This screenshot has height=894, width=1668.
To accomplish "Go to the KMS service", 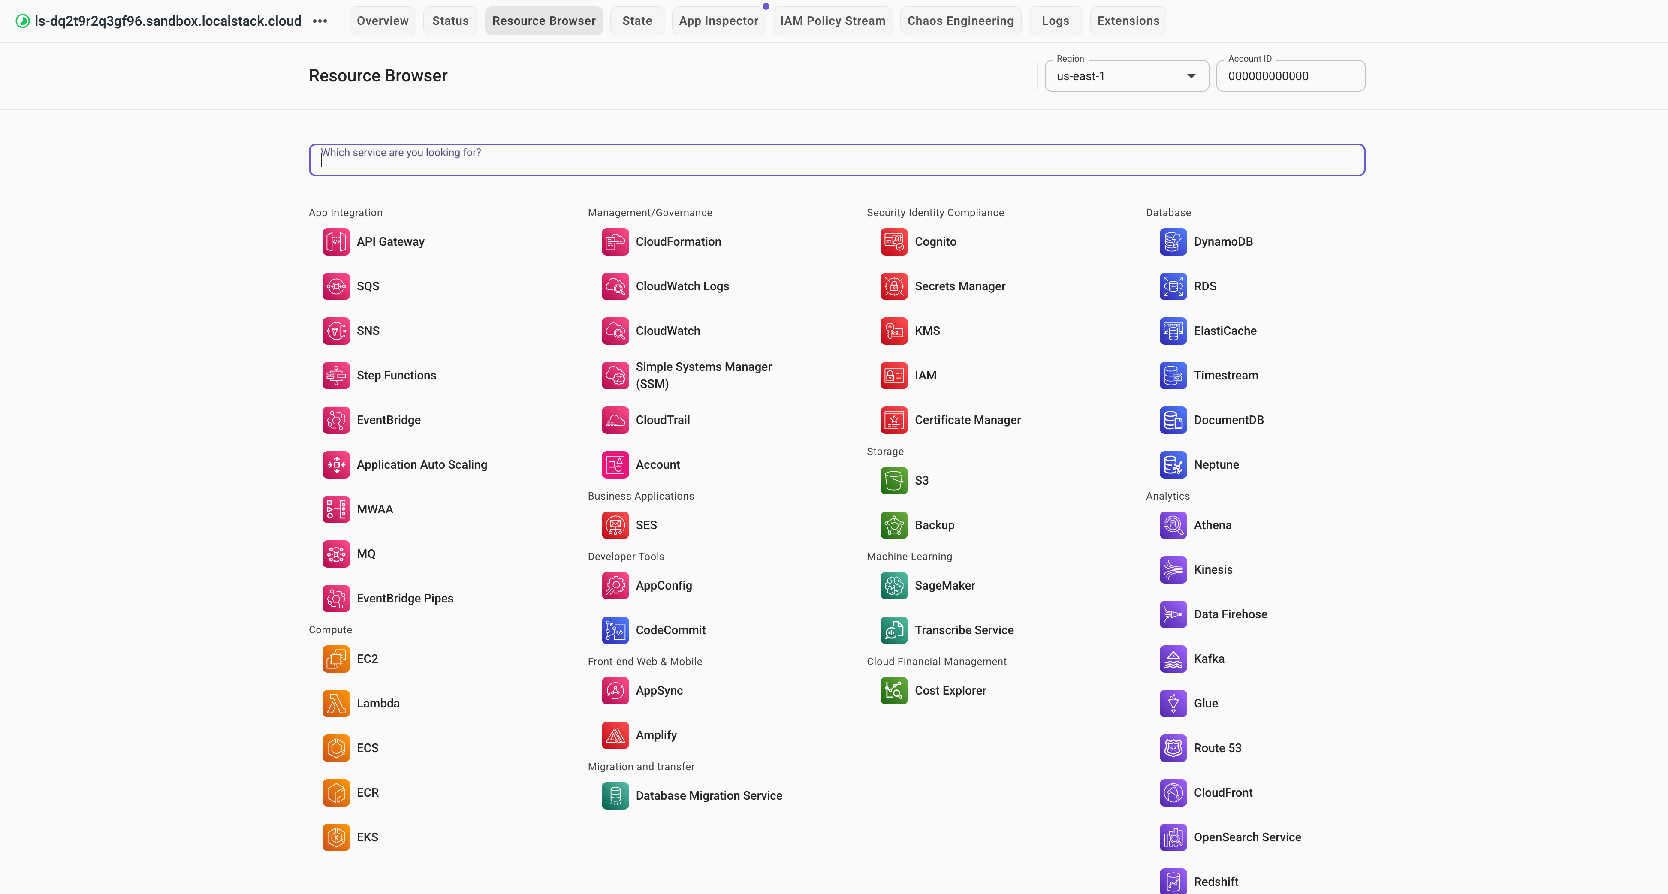I will pos(927,331).
